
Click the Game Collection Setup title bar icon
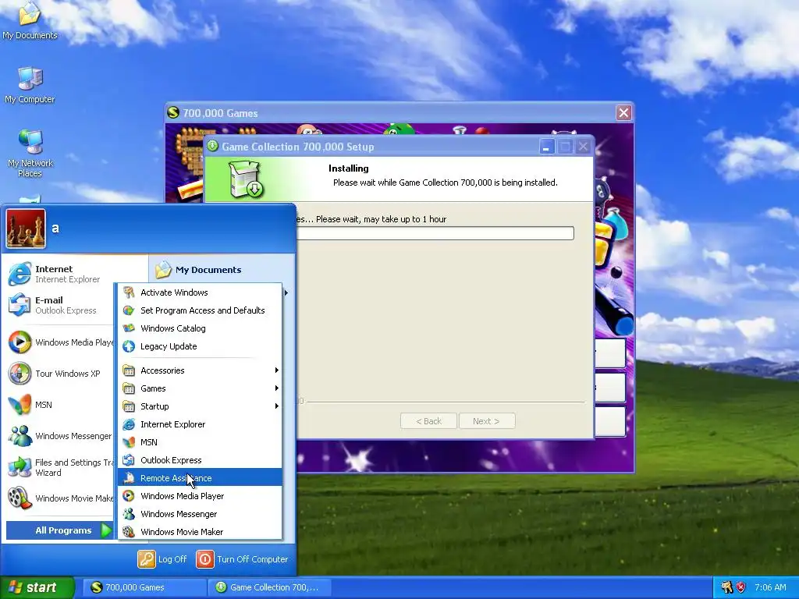click(x=212, y=147)
